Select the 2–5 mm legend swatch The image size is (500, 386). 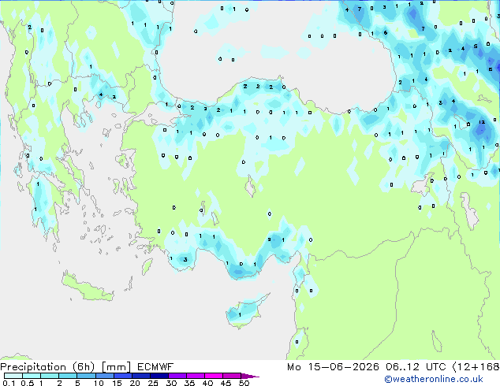[68, 376]
